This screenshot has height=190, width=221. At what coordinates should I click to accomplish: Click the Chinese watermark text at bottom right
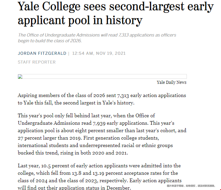(x=191, y=186)
